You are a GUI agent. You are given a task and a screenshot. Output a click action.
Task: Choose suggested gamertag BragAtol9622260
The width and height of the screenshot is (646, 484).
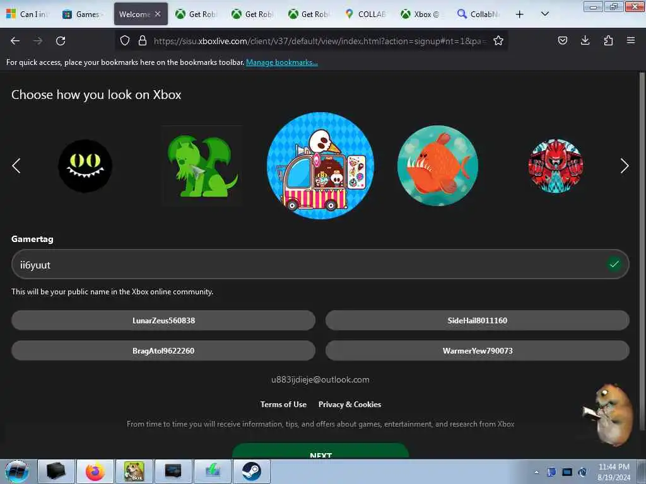[163, 350]
